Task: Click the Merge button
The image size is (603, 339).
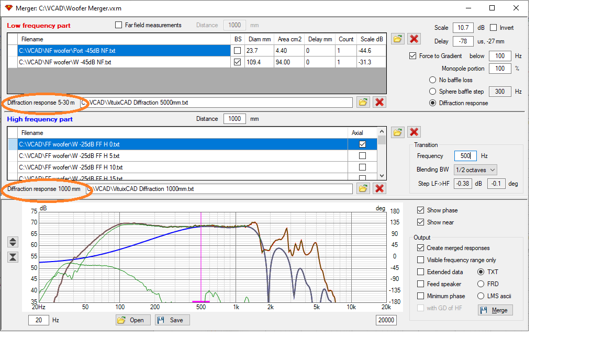Action: (495, 310)
